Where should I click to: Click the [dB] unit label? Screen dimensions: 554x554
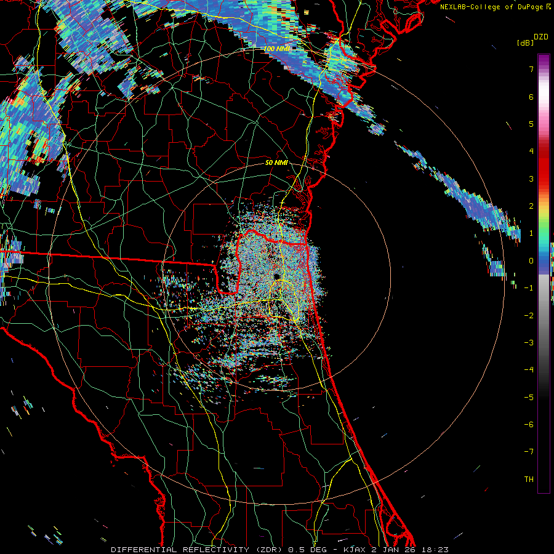(525, 42)
